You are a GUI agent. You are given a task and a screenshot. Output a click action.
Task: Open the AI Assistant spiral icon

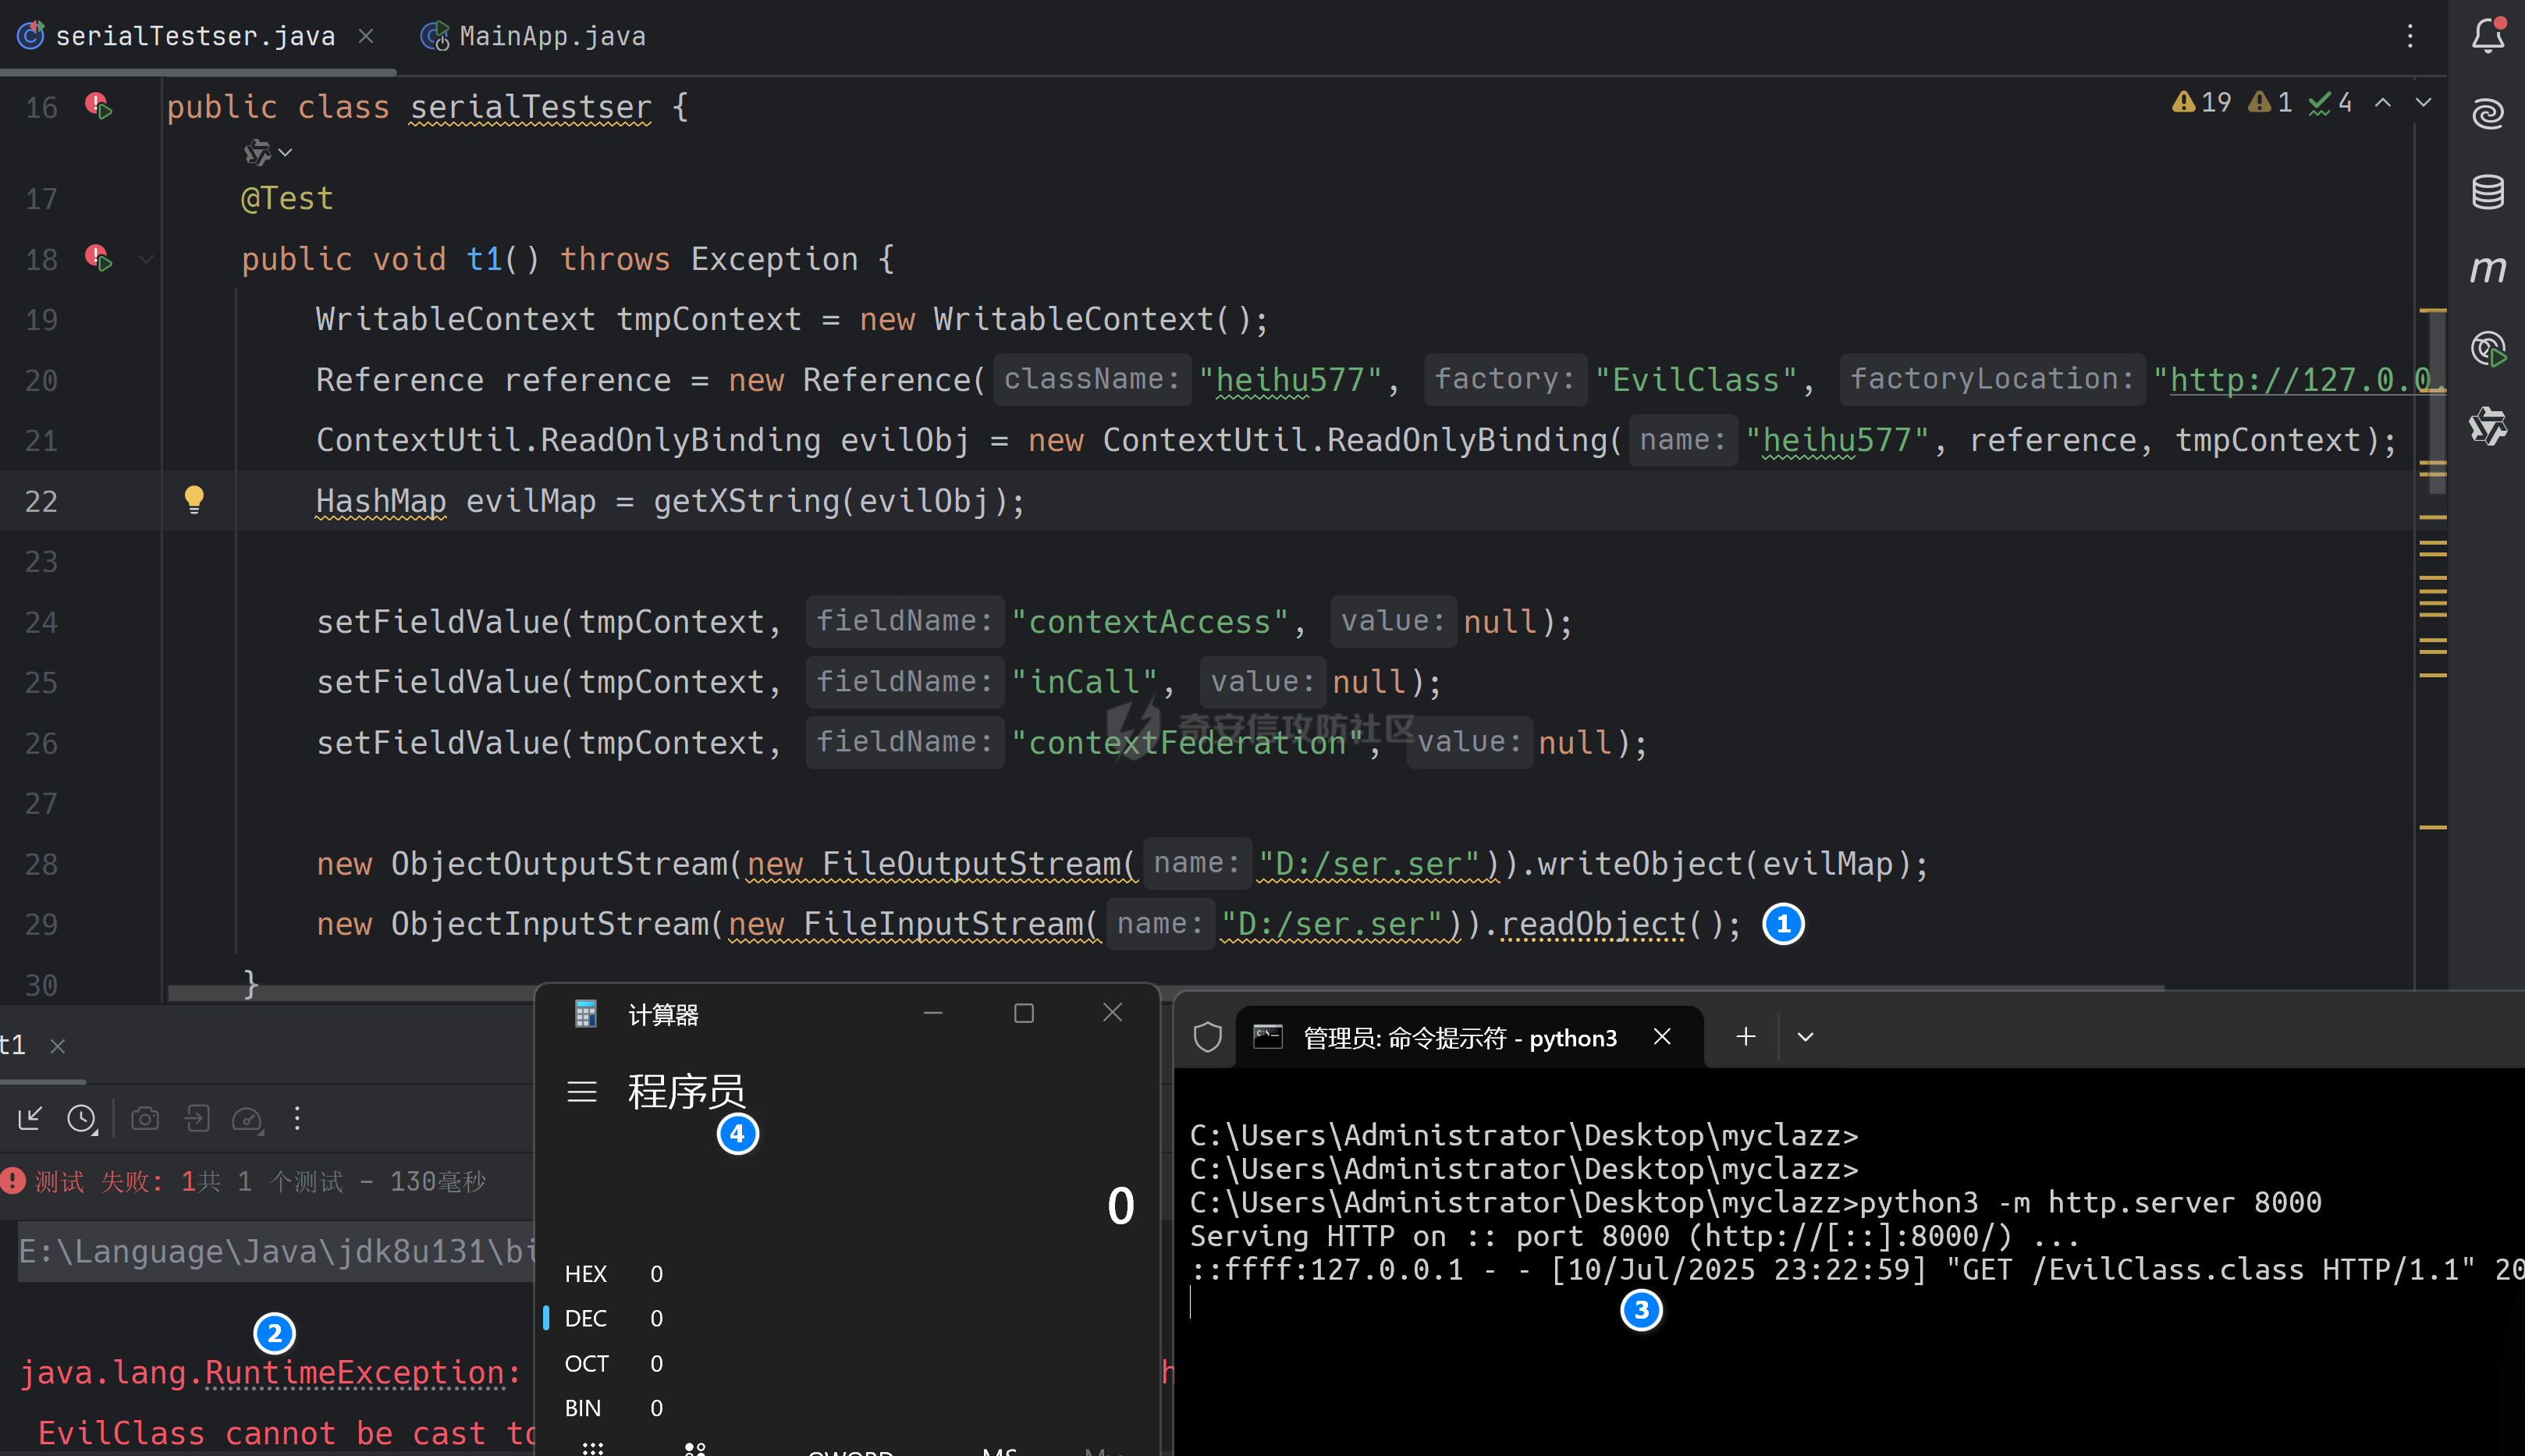click(x=2487, y=113)
